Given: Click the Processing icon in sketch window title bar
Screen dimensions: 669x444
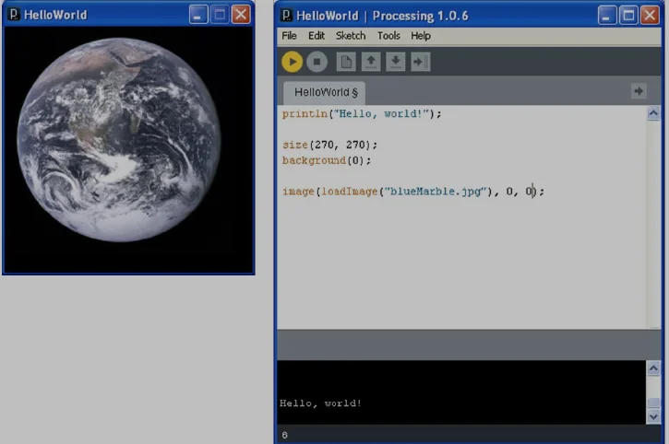Looking at the screenshot, I should click(14, 15).
